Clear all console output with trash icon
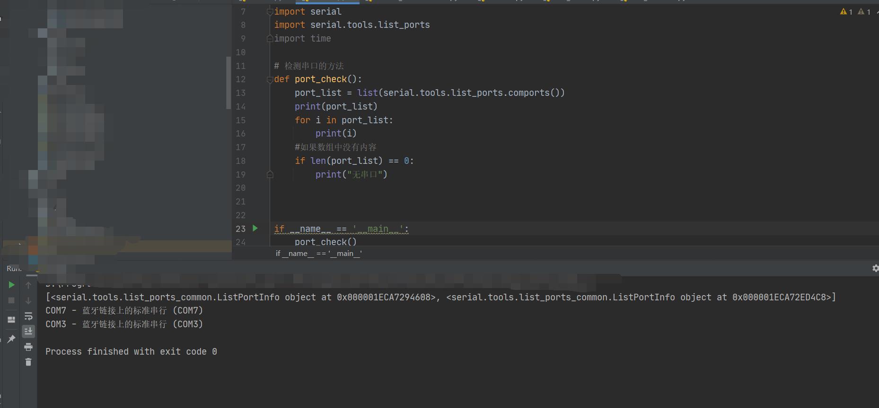Image resolution: width=879 pixels, height=408 pixels. (x=28, y=362)
